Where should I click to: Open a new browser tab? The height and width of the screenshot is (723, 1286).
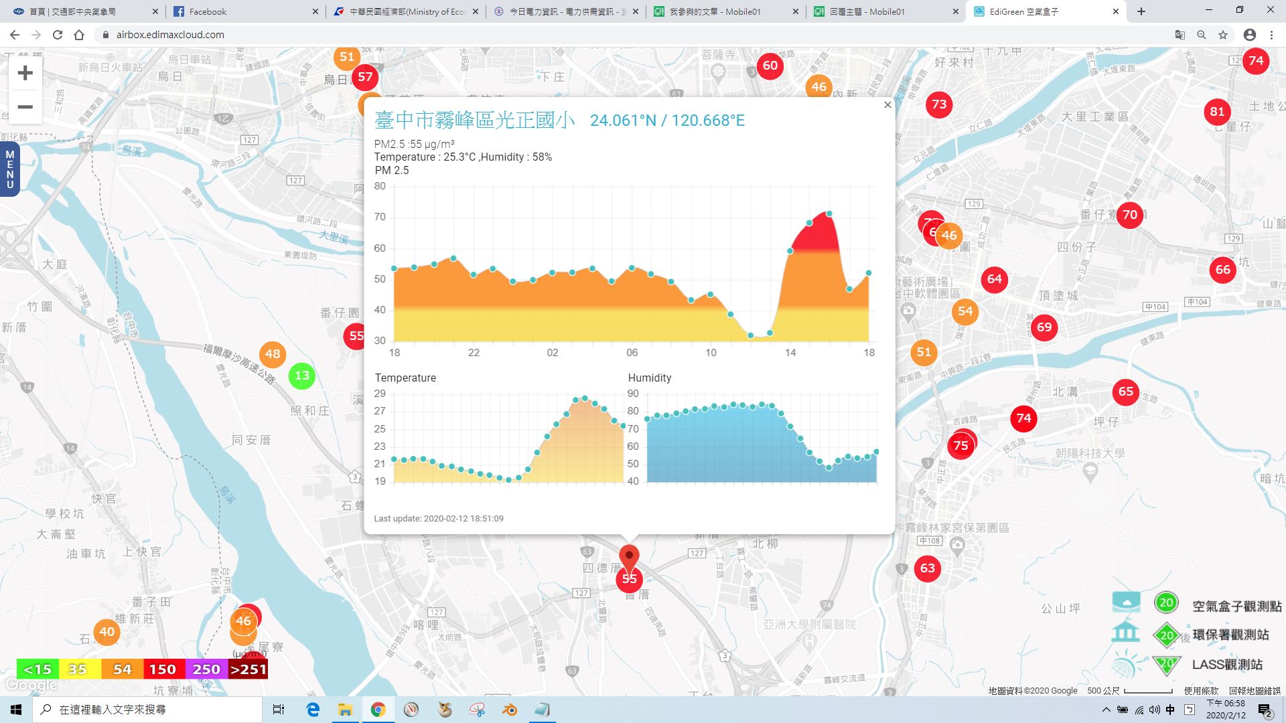coord(1141,11)
